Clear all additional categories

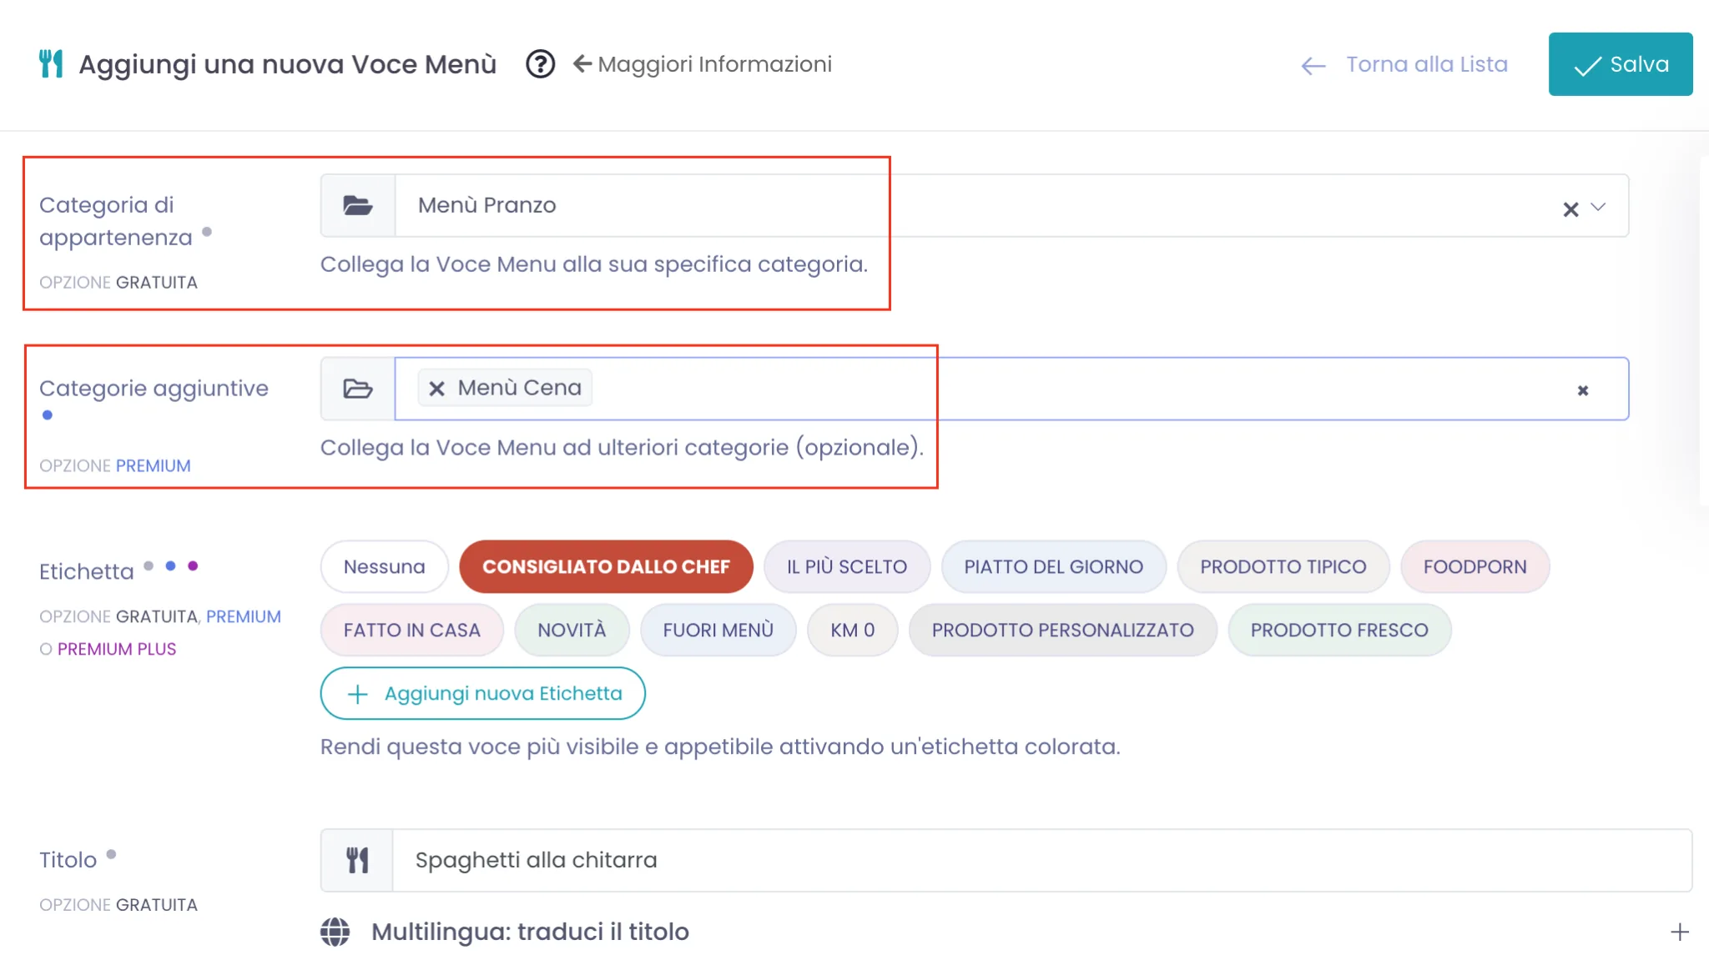click(1583, 390)
